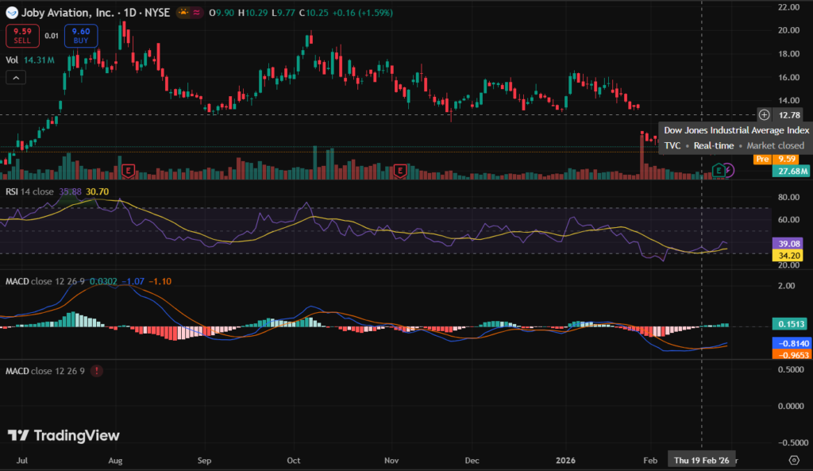This screenshot has height=471, width=813.
Task: Click the red MACD error warning icon
Action: [96, 371]
